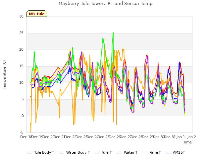Click the yellow PanelT legend swatch
The width and height of the screenshot is (212, 159).
coord(145,153)
